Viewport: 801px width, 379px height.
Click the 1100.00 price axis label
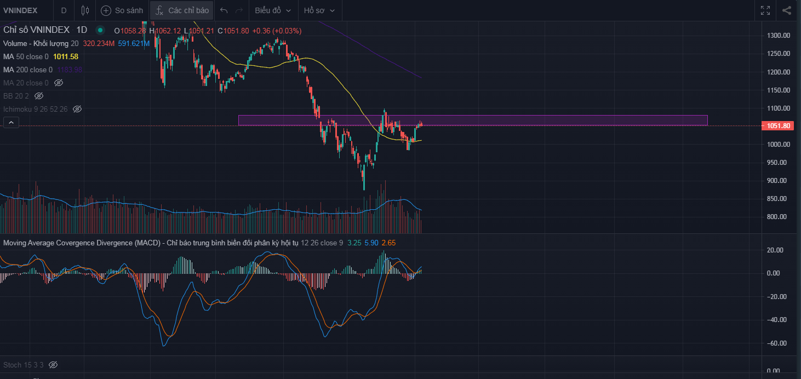point(778,108)
